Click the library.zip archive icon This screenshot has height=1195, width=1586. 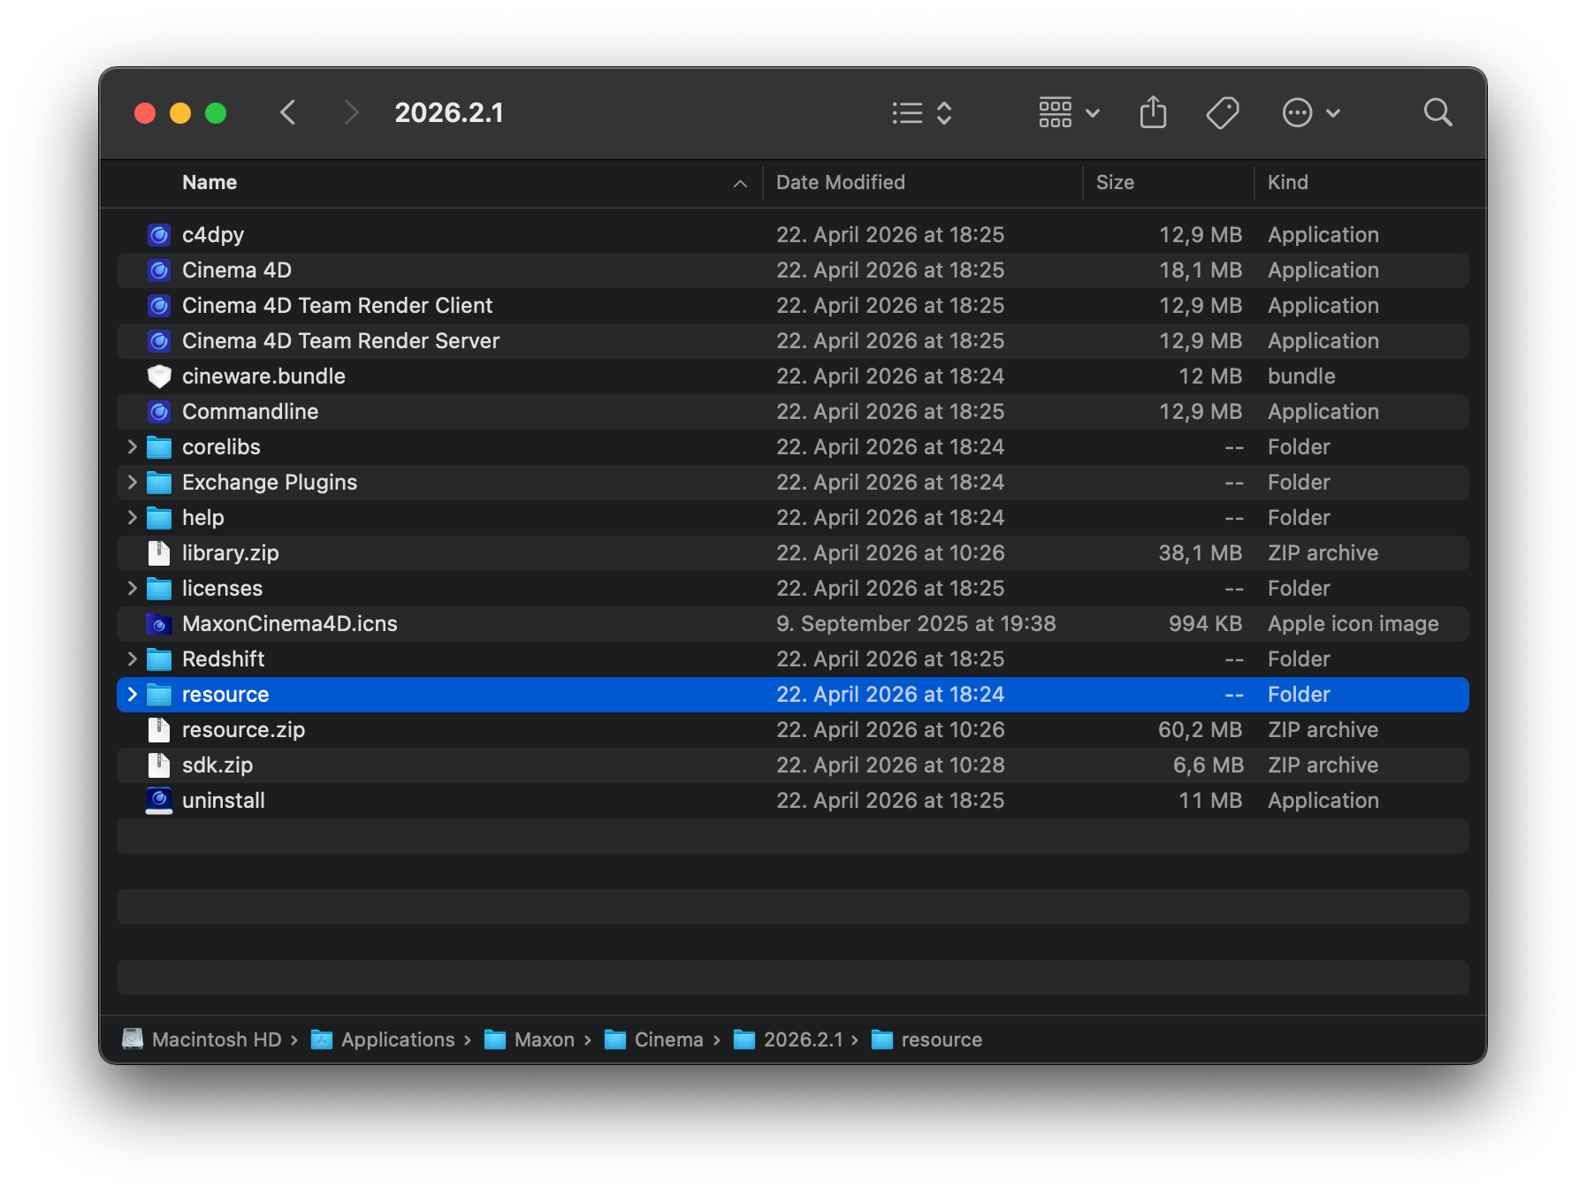coord(159,553)
